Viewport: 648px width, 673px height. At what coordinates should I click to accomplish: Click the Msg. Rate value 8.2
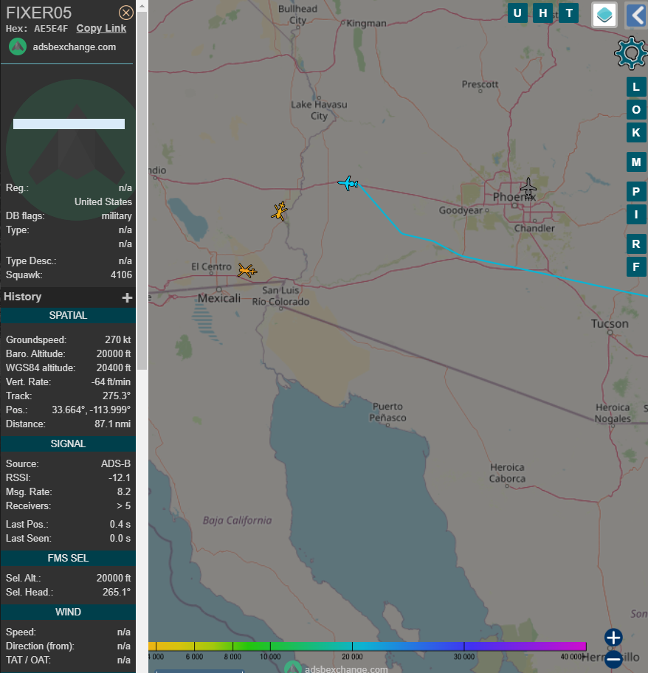[123, 492]
